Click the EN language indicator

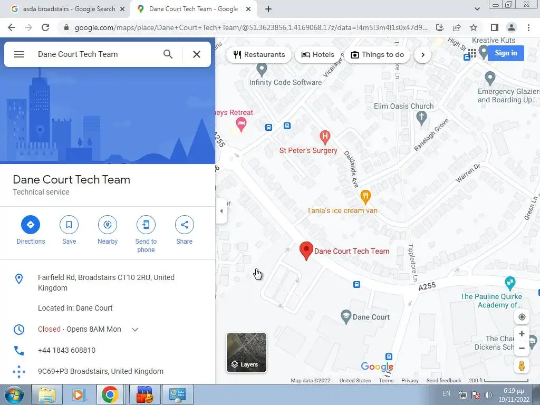pos(446,393)
